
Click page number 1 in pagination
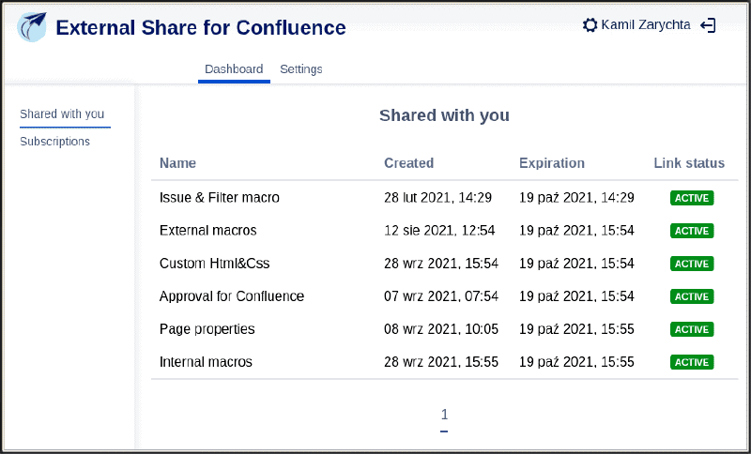[x=444, y=415]
